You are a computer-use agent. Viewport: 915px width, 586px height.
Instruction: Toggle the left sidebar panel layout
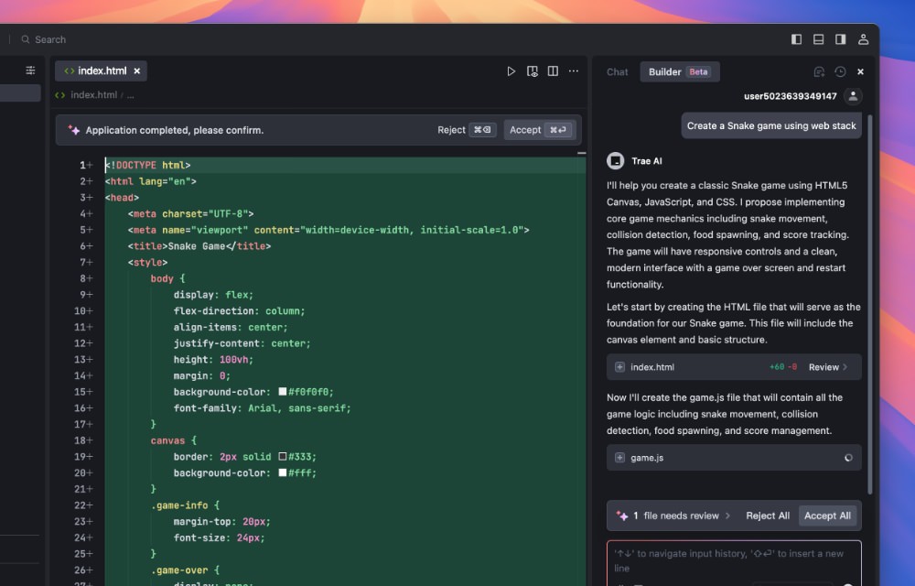pos(796,39)
